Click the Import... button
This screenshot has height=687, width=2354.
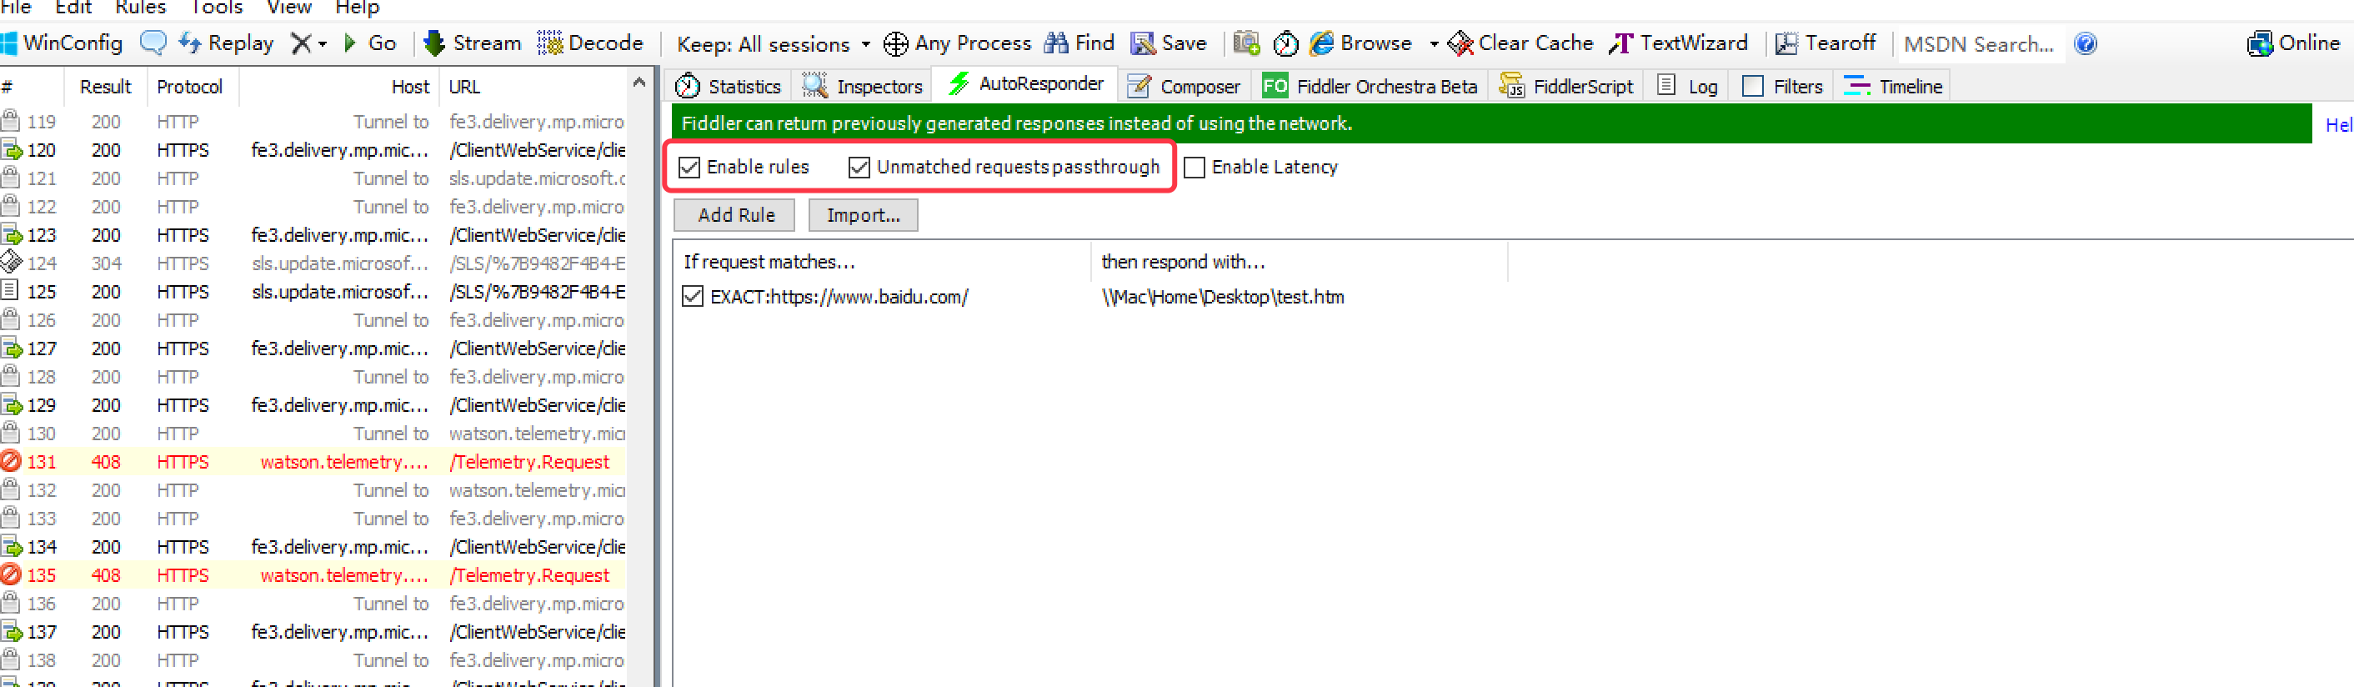point(863,215)
